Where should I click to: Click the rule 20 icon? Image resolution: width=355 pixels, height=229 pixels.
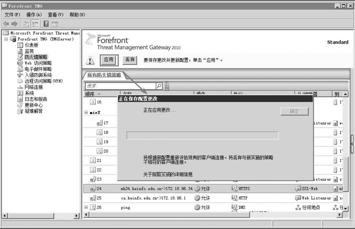100,151
